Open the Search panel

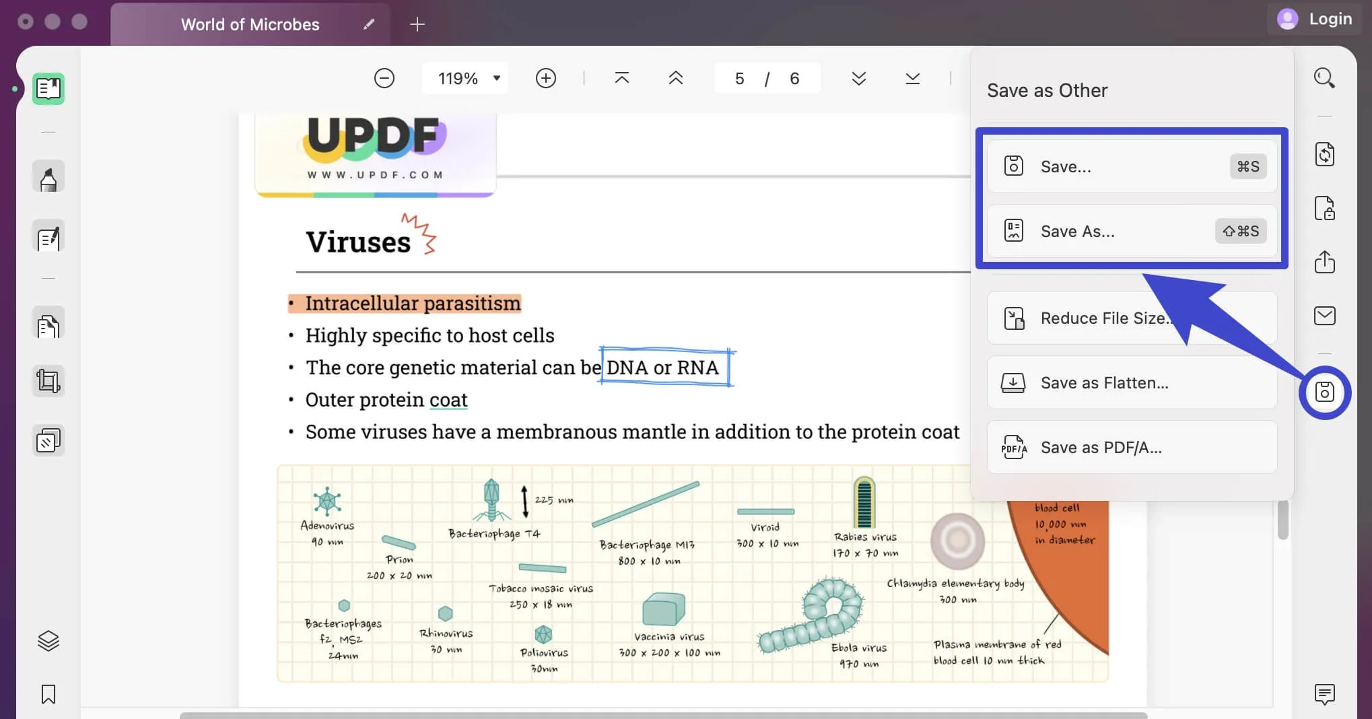(1324, 77)
